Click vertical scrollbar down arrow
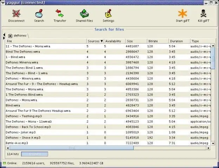The height and width of the screenshot is (168, 219). [x=213, y=143]
